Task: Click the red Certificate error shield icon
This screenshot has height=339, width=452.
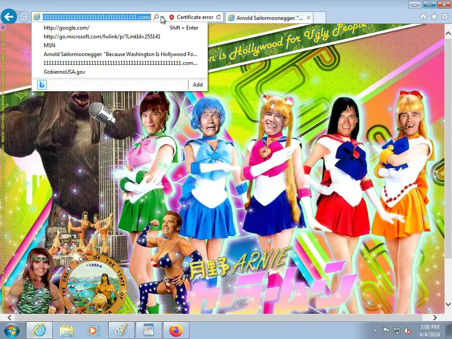Action: [x=172, y=17]
